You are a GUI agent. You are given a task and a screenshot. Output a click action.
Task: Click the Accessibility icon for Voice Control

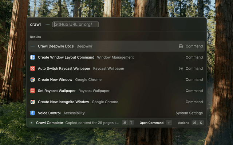(x=32, y=113)
